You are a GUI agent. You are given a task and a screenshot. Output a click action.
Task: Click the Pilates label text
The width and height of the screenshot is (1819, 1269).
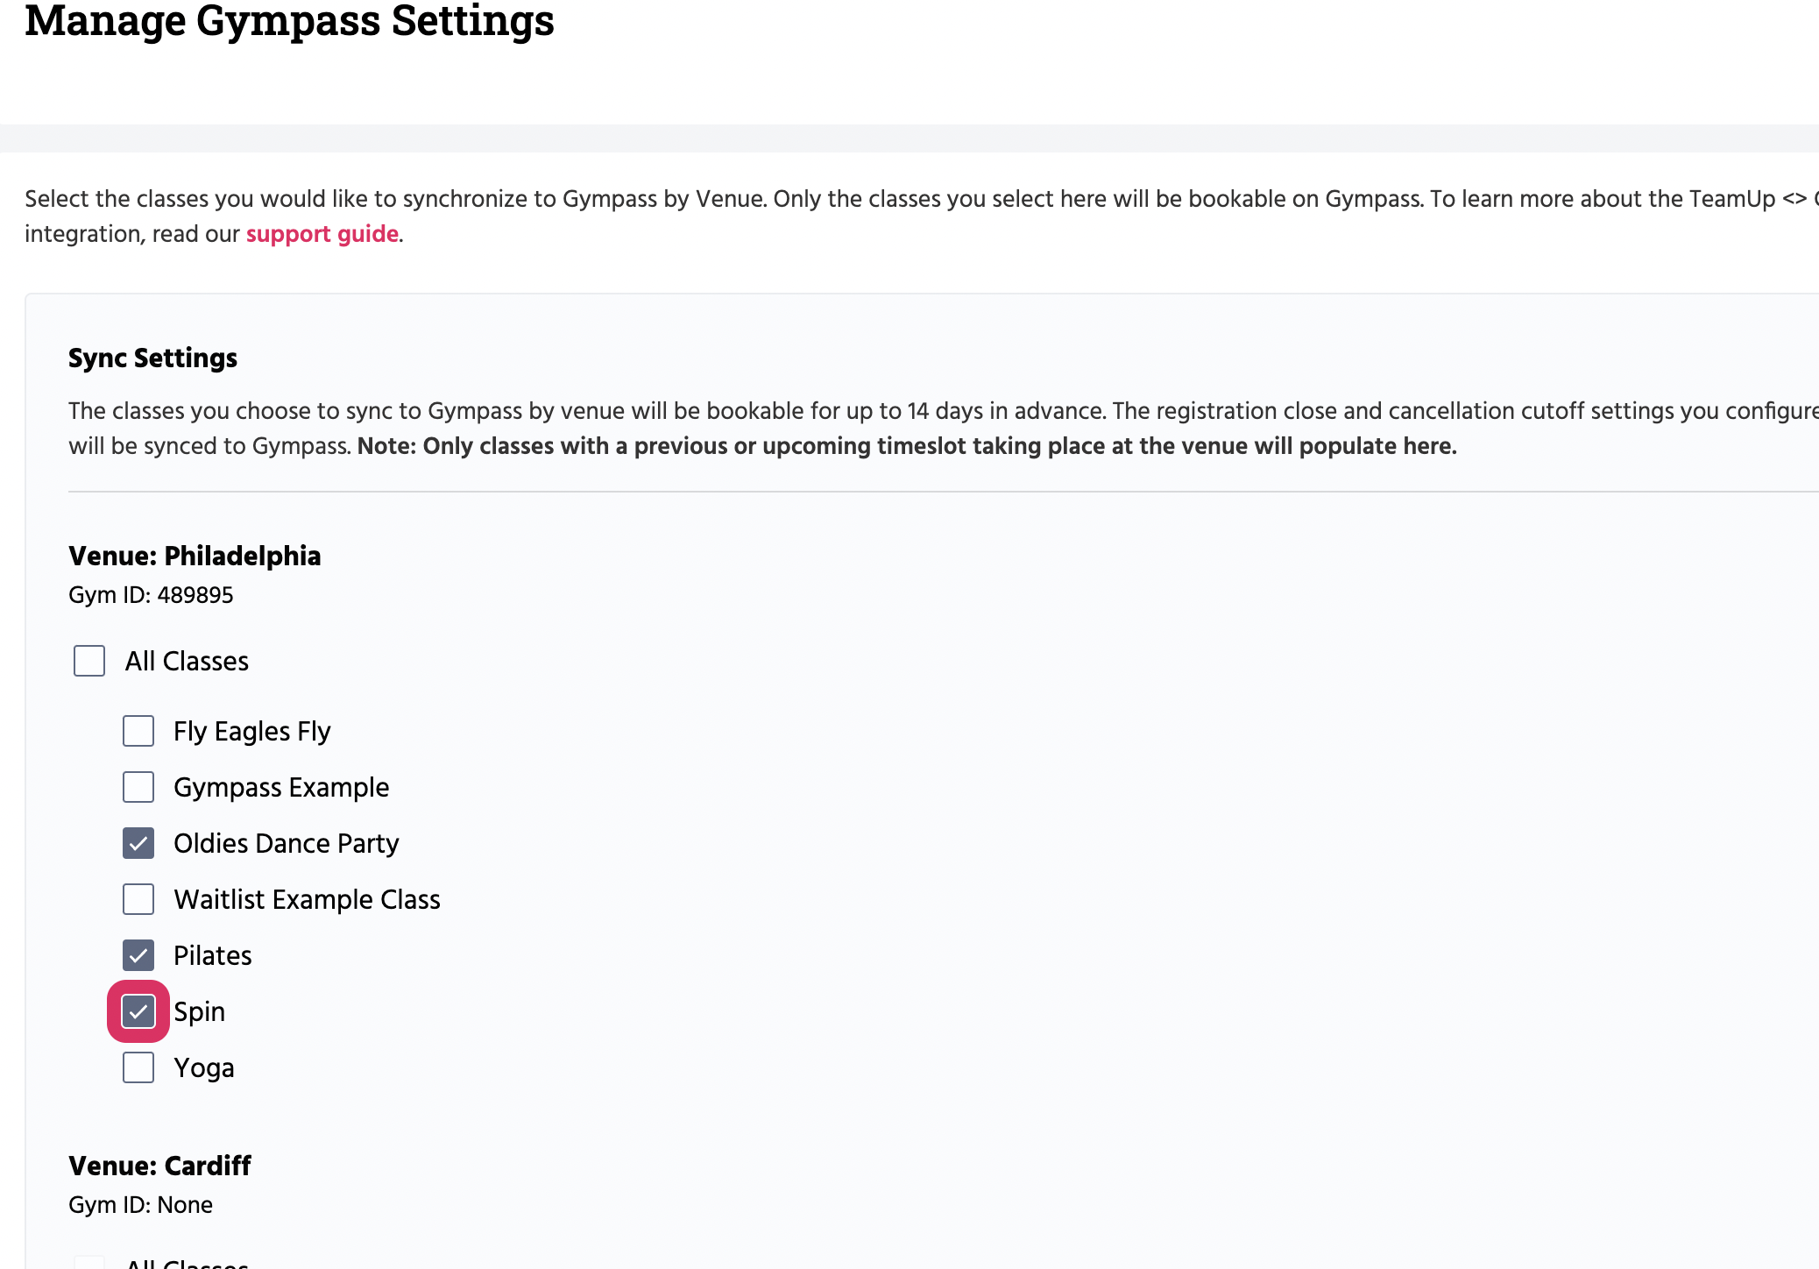[213, 955]
